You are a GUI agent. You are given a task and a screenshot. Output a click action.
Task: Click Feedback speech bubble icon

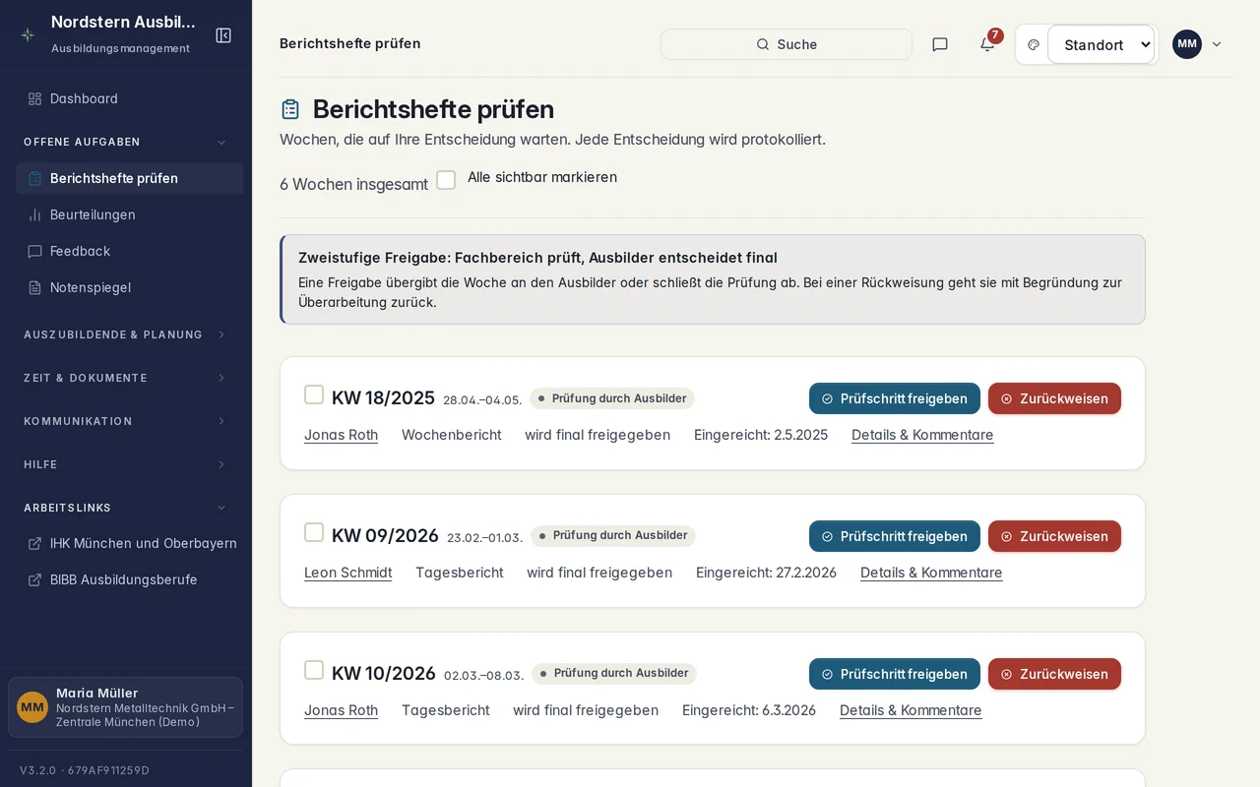tap(35, 251)
